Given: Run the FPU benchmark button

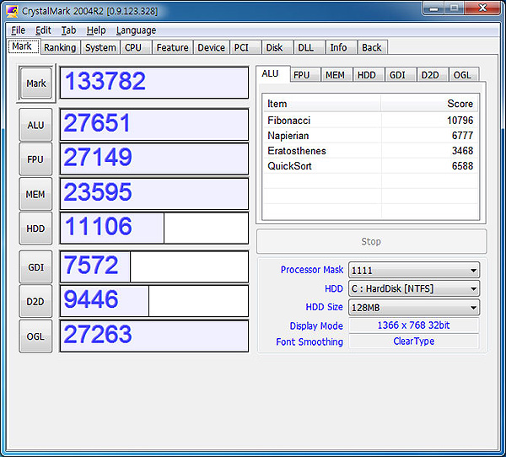Looking at the screenshot, I should [x=35, y=159].
